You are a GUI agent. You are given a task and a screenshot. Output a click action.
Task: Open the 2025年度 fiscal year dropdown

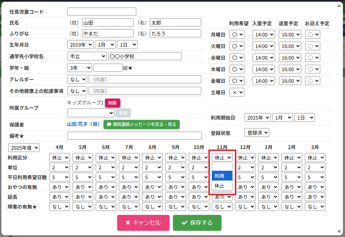pyautogui.click(x=24, y=148)
